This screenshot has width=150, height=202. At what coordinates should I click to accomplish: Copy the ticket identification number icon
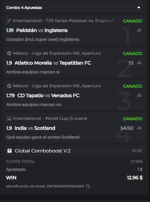88,186
